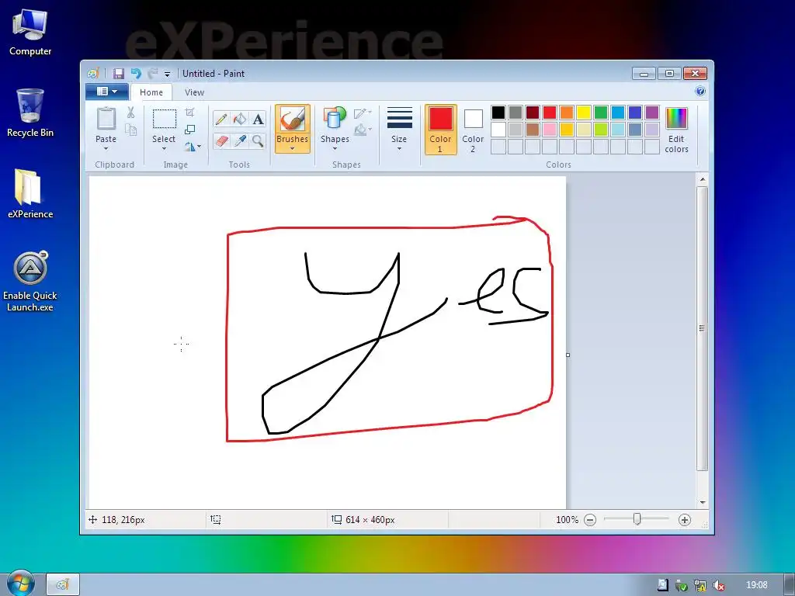
Task: Expand the Rotate or flip dropdown
Action: 193,147
